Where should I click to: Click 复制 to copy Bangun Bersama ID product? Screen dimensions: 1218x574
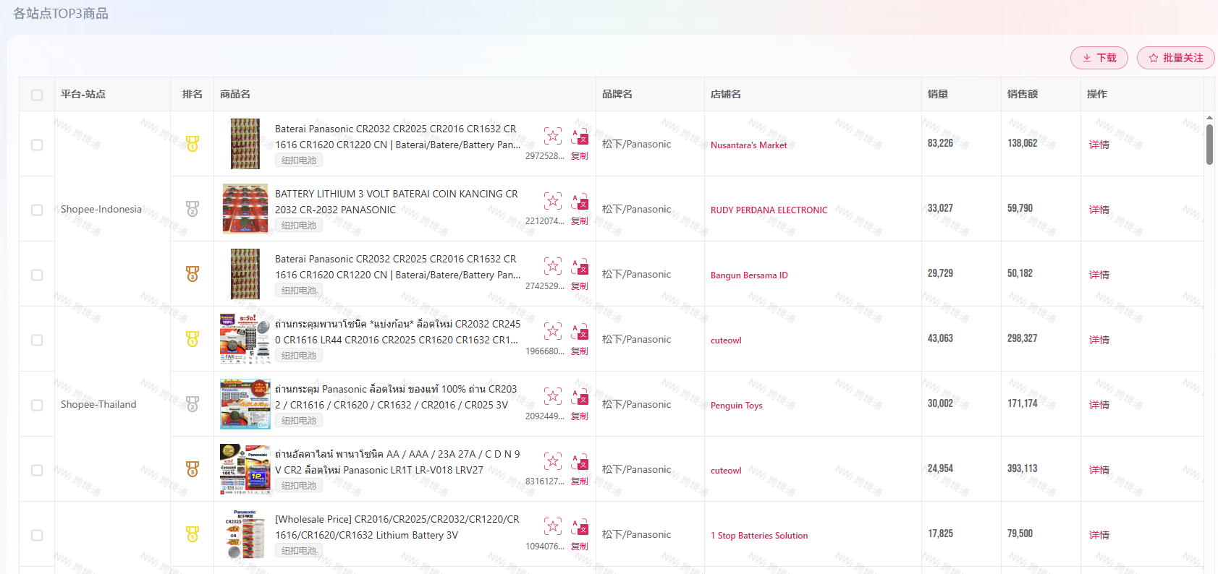pos(580,286)
